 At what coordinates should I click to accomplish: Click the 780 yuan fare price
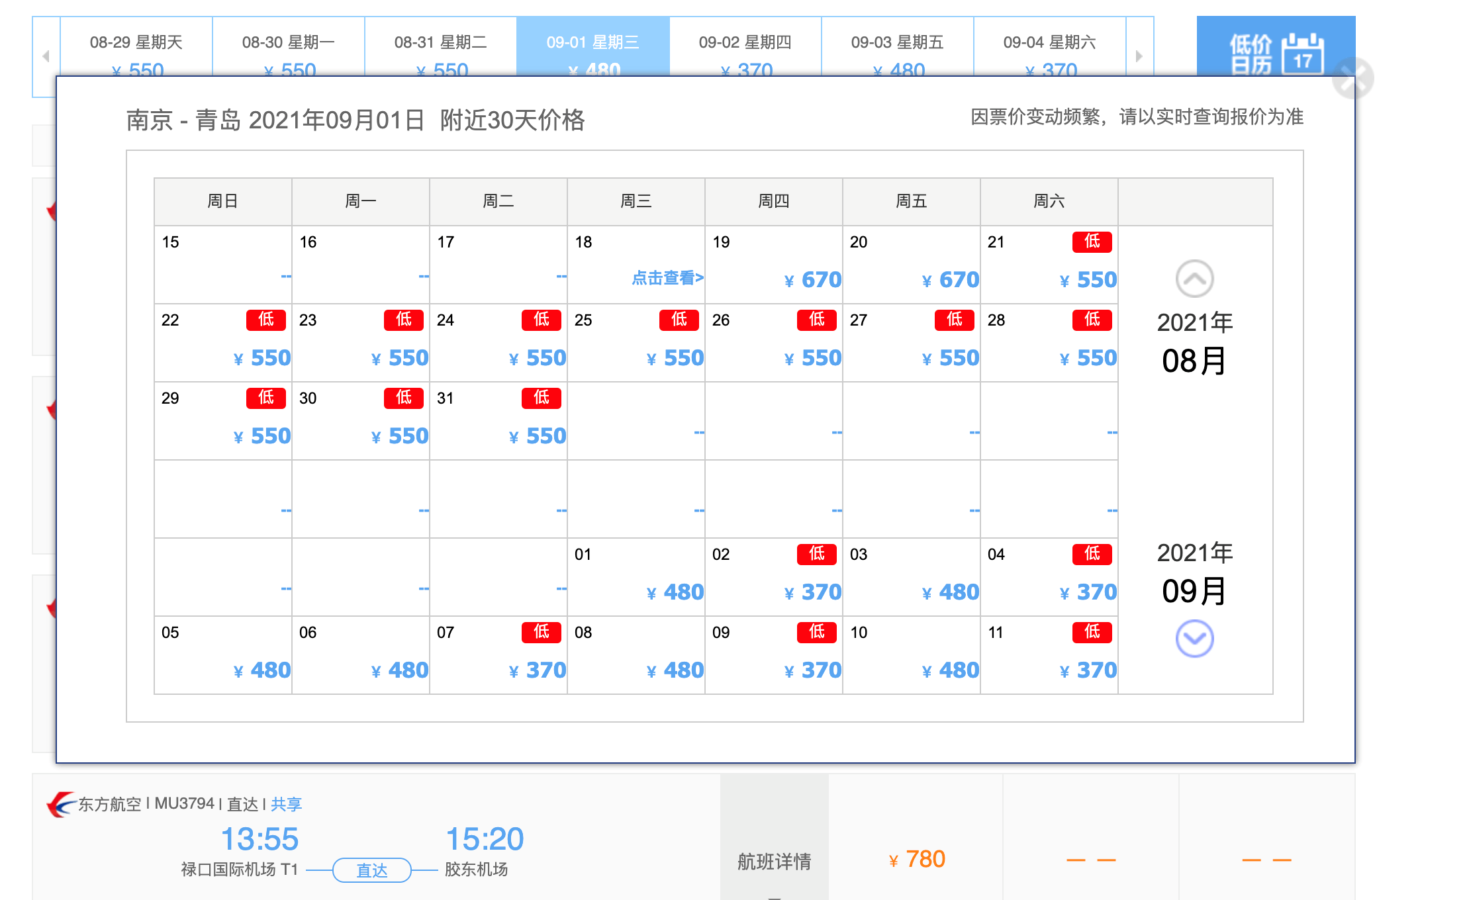(917, 860)
